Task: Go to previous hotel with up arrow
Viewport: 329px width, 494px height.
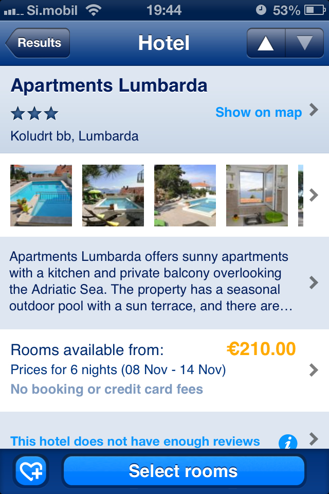Action: click(x=266, y=43)
